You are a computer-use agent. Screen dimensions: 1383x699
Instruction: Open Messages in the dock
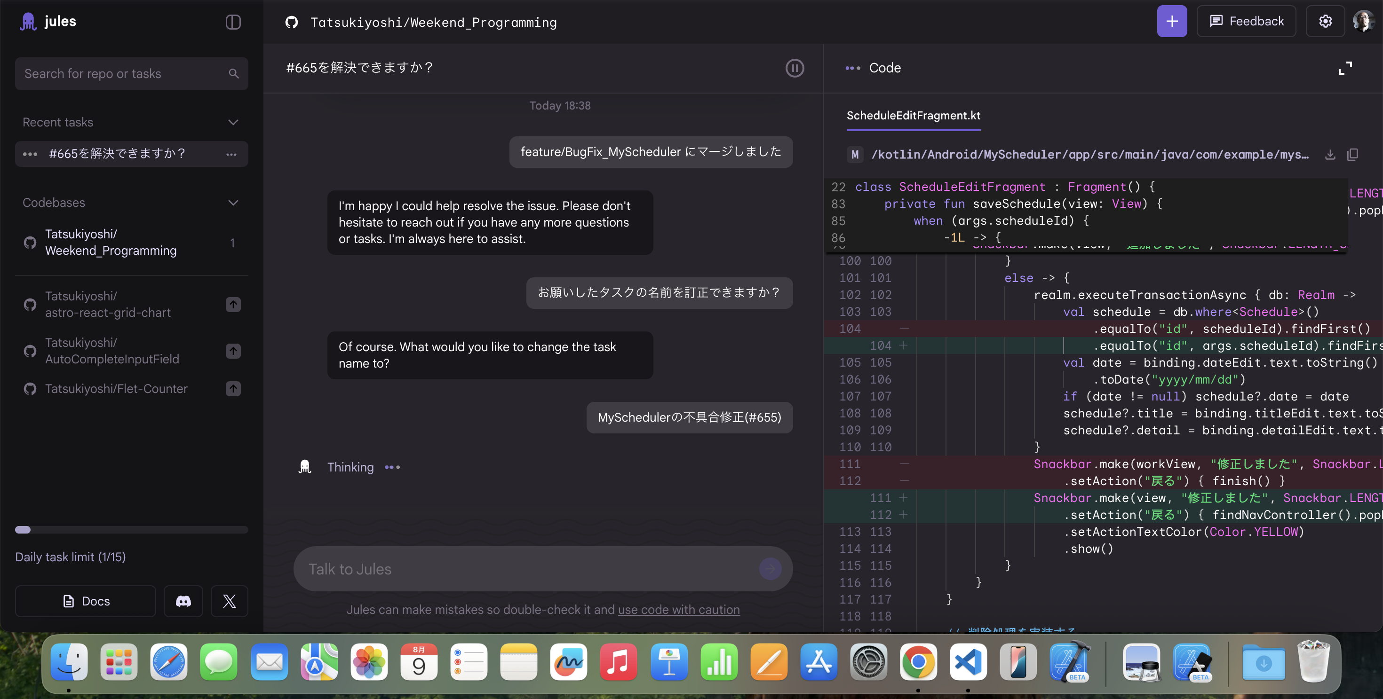tap(219, 662)
